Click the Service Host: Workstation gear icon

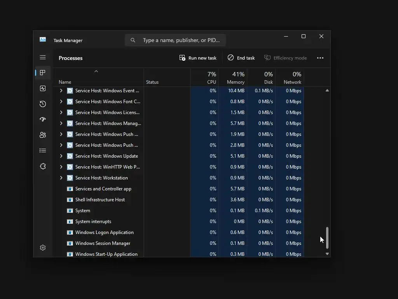(70, 178)
